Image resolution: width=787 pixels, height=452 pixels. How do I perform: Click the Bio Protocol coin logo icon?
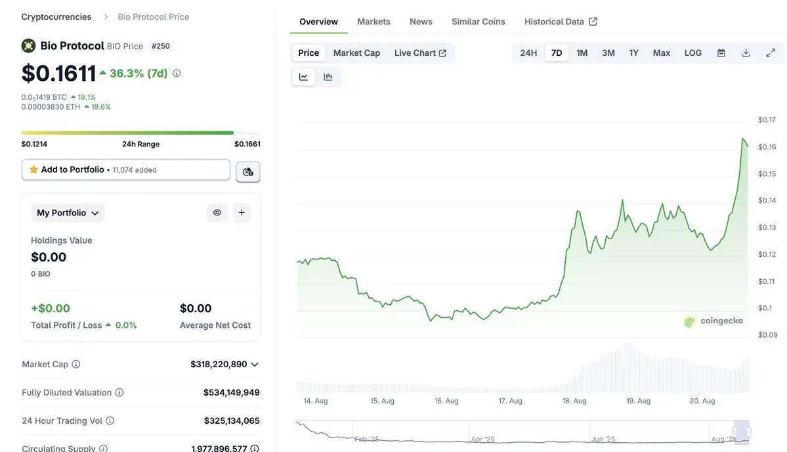coord(29,46)
